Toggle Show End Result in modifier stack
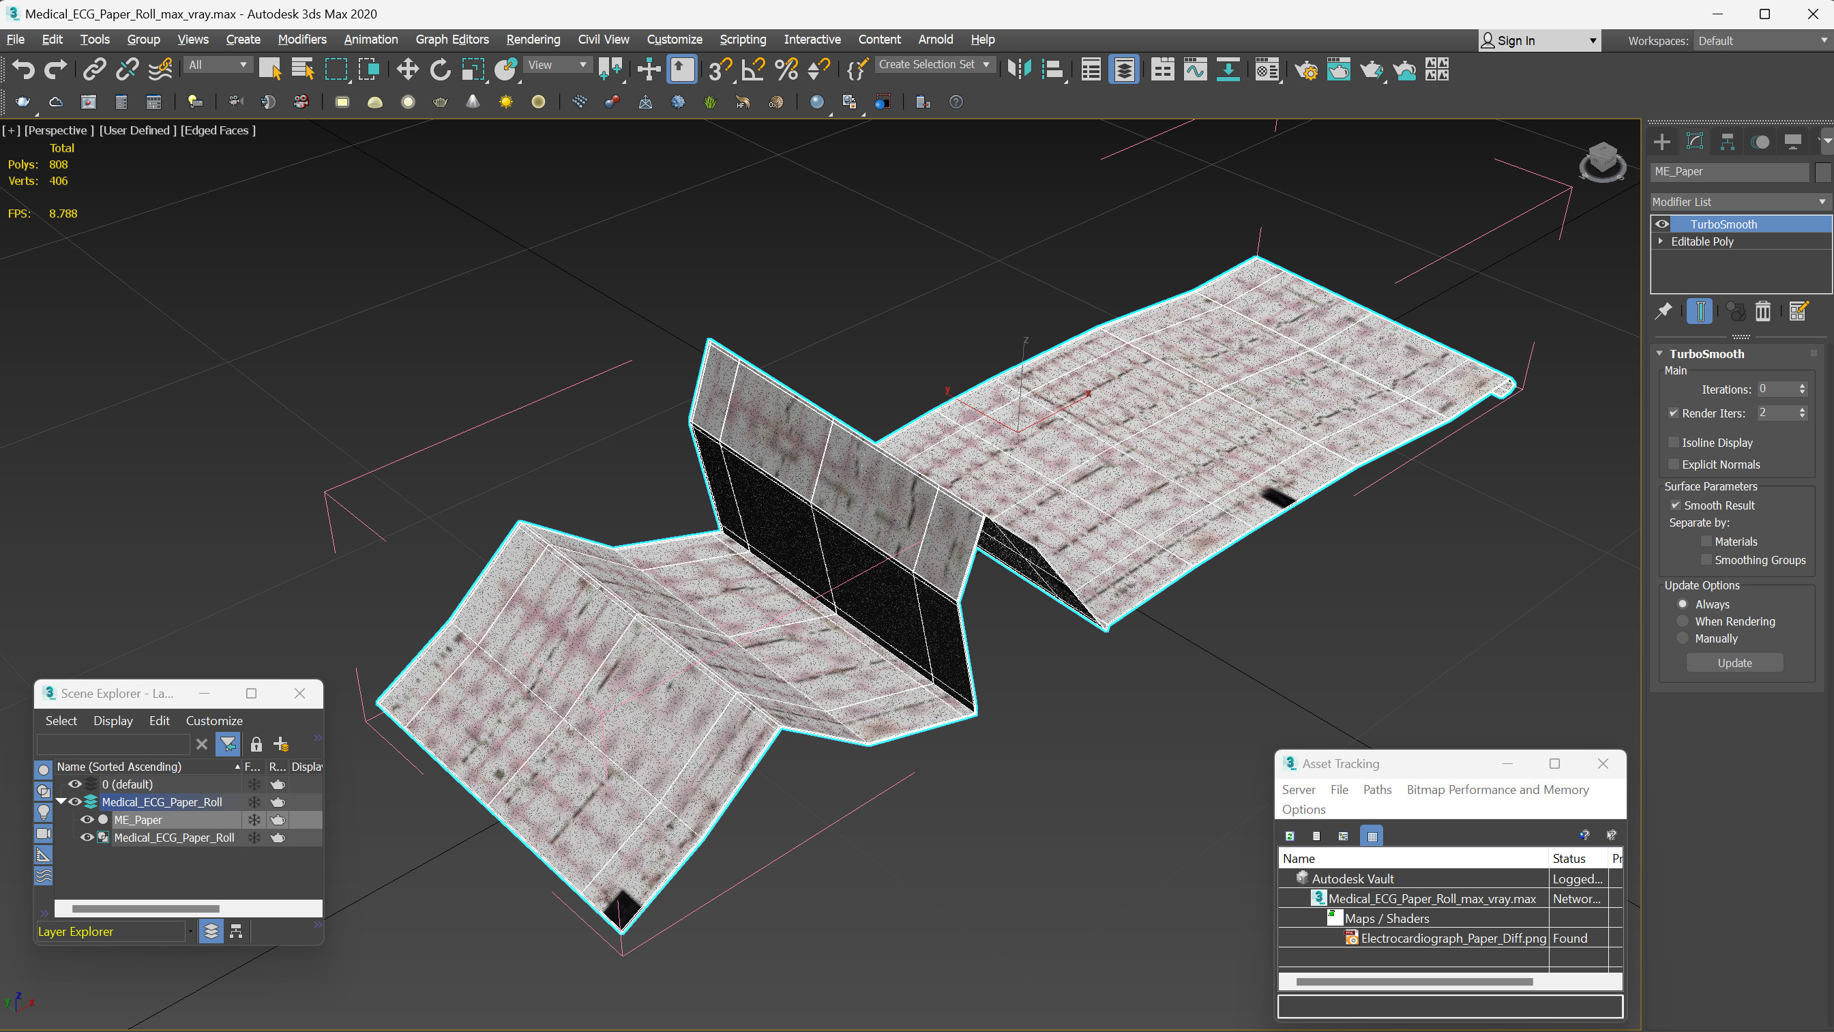Viewport: 1834px width, 1032px height. coord(1700,311)
